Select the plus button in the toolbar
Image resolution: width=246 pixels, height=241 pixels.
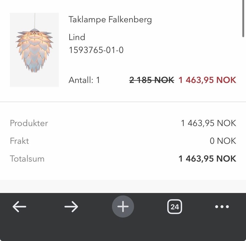[x=123, y=206]
